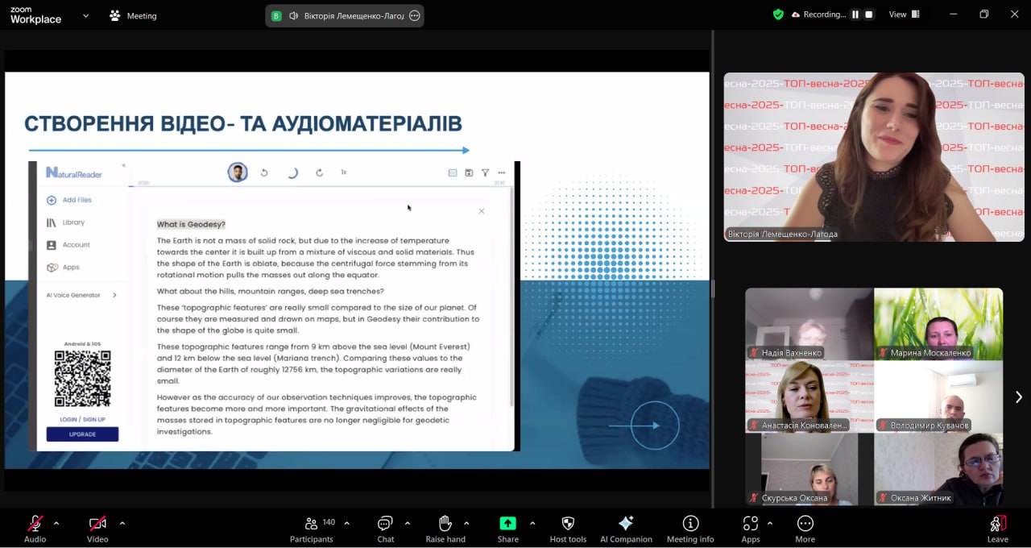Click the QR code for Android & iOS
The image size is (1031, 548).
coord(82,379)
